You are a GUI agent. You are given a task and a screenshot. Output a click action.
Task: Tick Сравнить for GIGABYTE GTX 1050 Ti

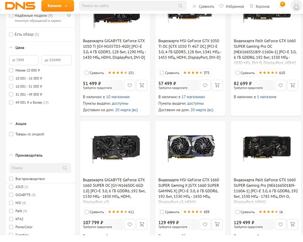pyautogui.click(x=87, y=73)
